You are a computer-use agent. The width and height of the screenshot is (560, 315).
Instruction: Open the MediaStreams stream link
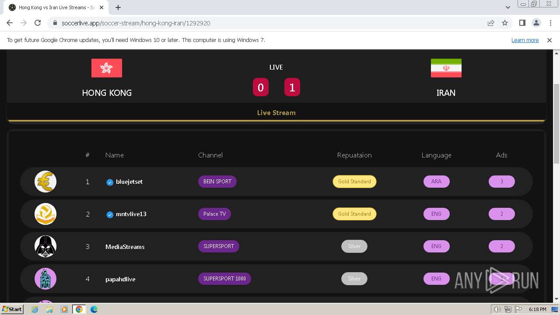(x=125, y=247)
